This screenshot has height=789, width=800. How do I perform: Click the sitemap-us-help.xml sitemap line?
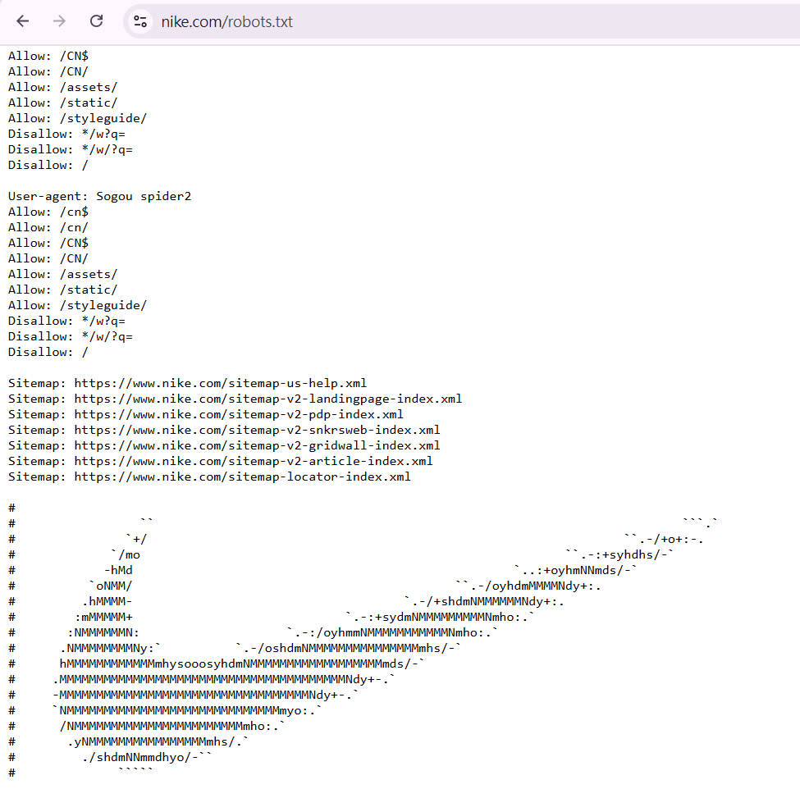pyautogui.click(x=187, y=383)
